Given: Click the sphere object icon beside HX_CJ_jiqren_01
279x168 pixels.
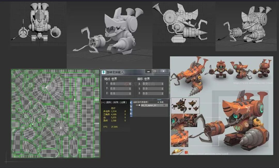Looking at the screenshot, I should coord(139,105).
